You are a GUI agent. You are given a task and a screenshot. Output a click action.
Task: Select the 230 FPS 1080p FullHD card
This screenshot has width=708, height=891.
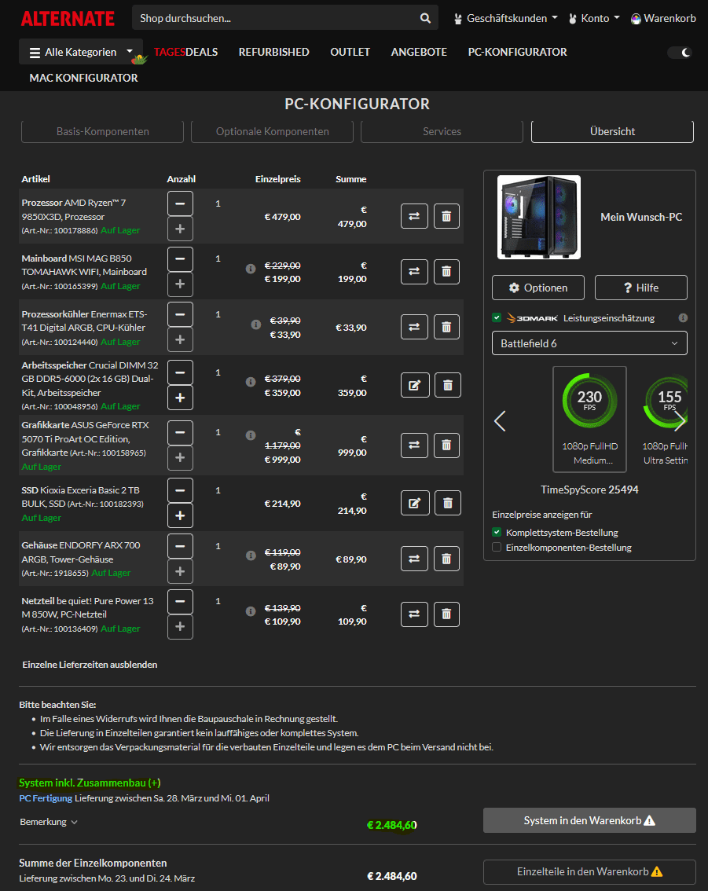click(589, 420)
